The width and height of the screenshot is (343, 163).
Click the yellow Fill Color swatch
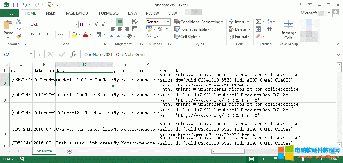74,34
